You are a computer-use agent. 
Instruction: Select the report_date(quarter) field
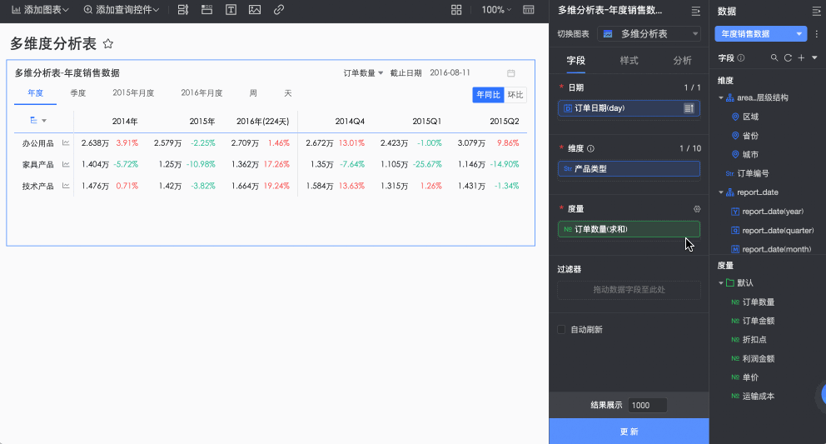coord(778,231)
